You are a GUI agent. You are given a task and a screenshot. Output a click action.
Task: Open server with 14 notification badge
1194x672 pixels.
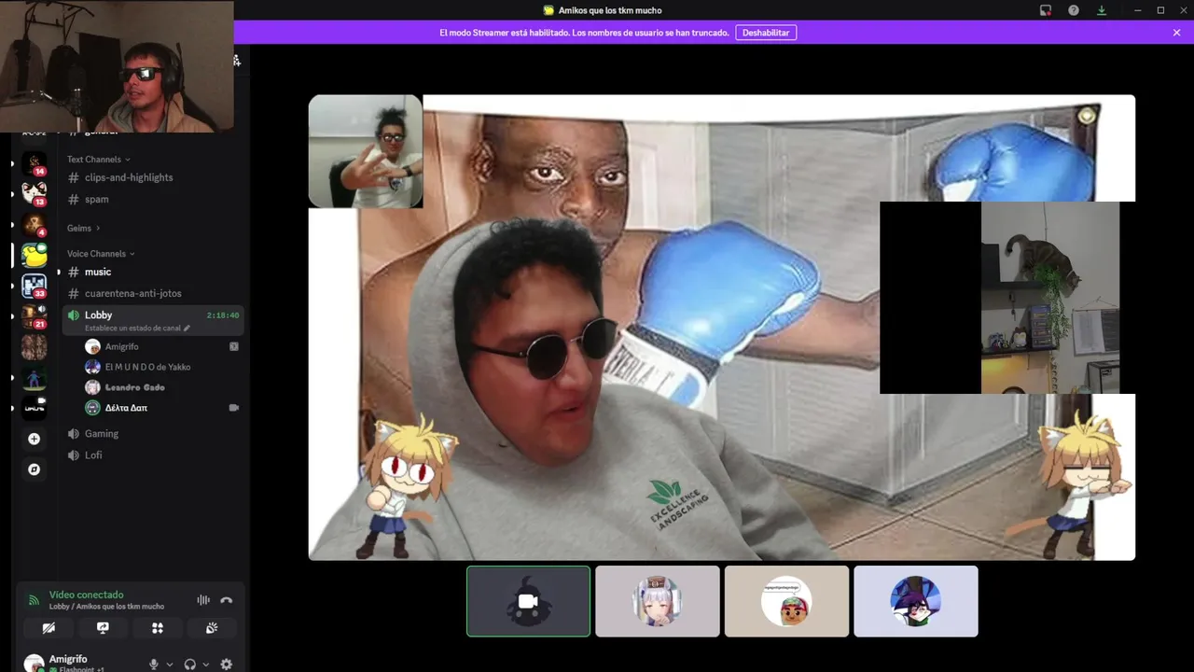35,163
